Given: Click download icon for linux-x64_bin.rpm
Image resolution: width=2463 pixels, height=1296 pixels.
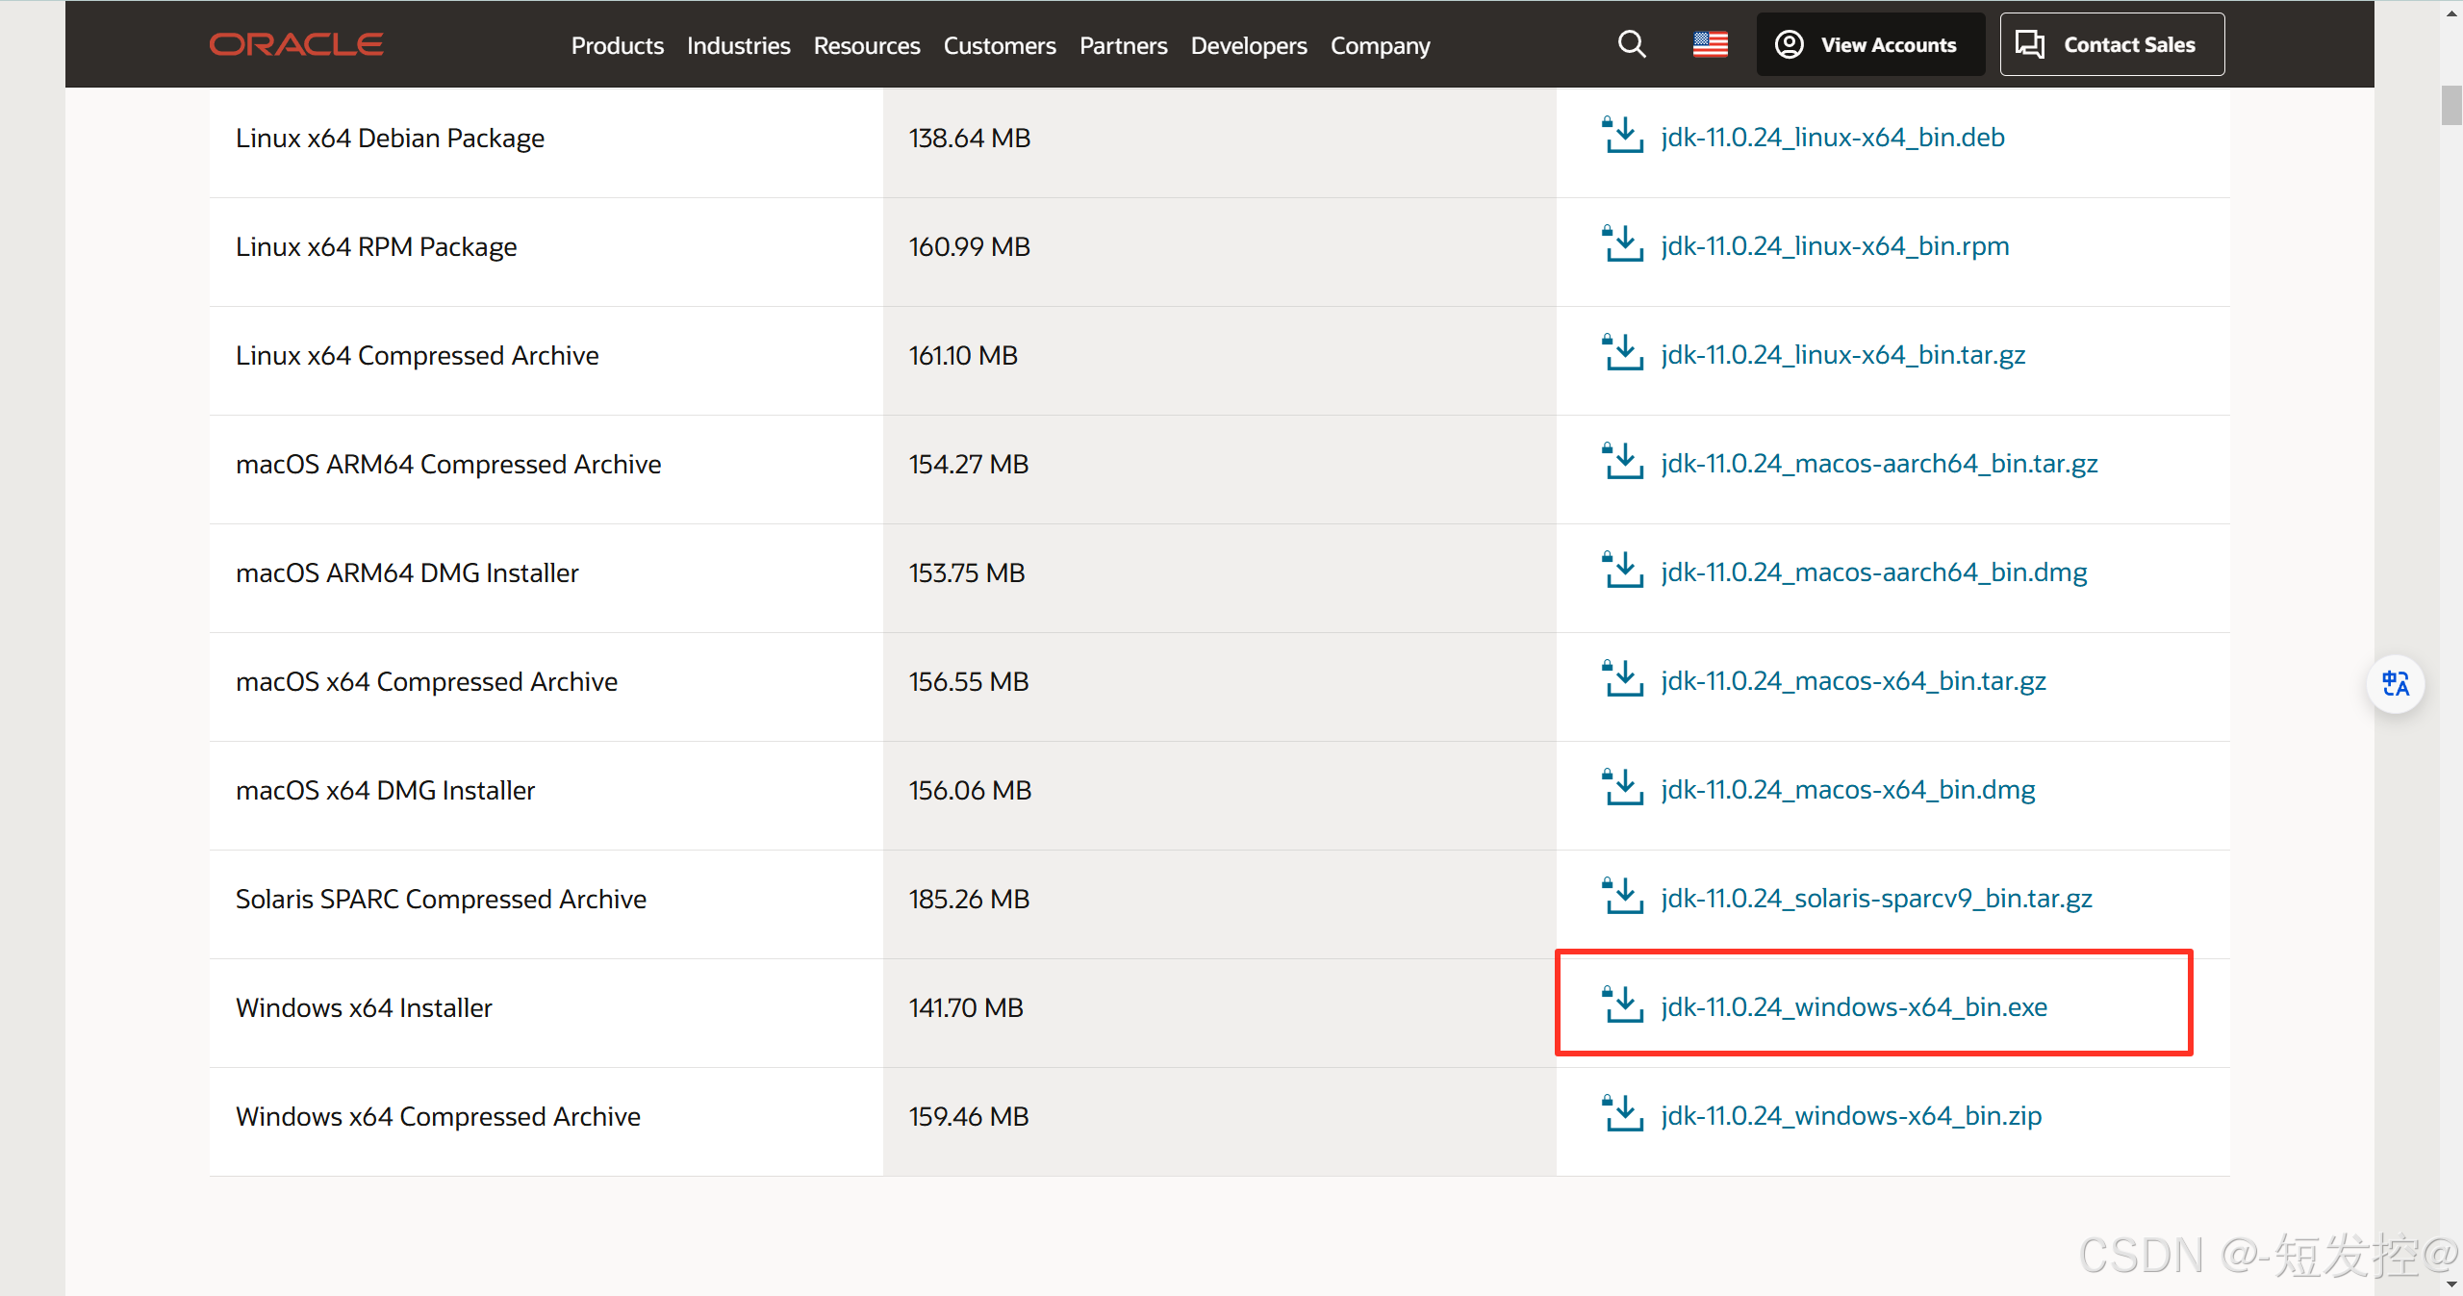Looking at the screenshot, I should [x=1622, y=244].
